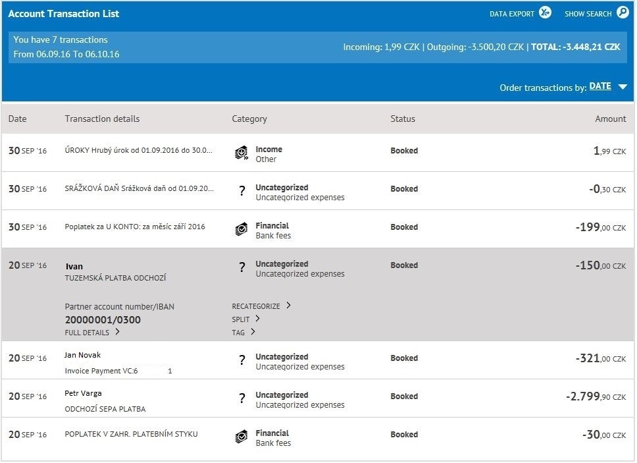637x463 pixels.
Task: Select the Petr Varga transaction
Action: click(84, 393)
